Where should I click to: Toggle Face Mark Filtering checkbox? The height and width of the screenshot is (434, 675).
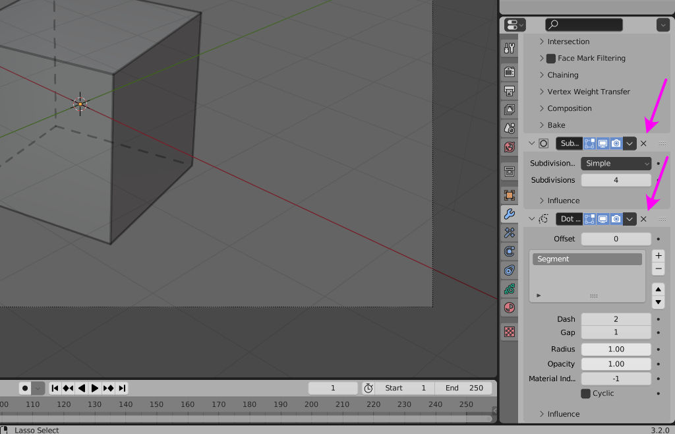551,59
